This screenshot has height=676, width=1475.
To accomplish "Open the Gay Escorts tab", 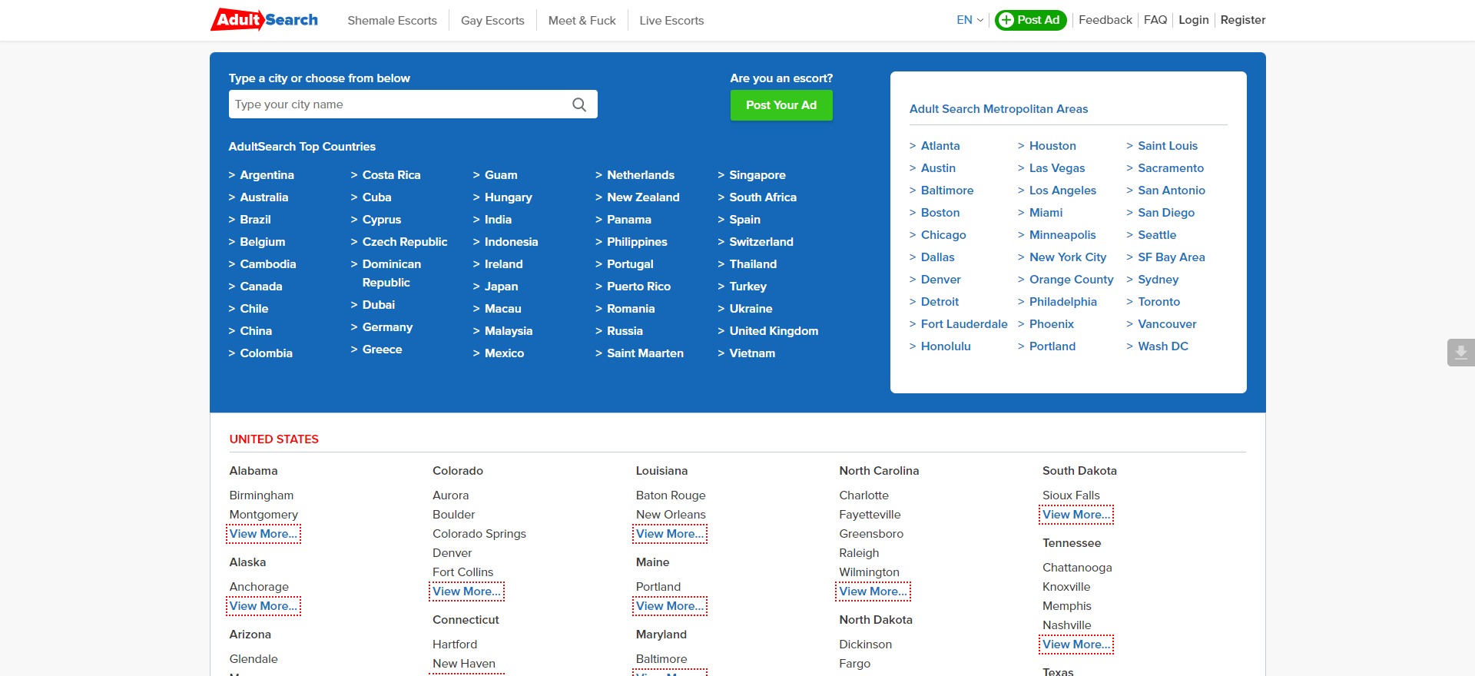I will coord(492,21).
